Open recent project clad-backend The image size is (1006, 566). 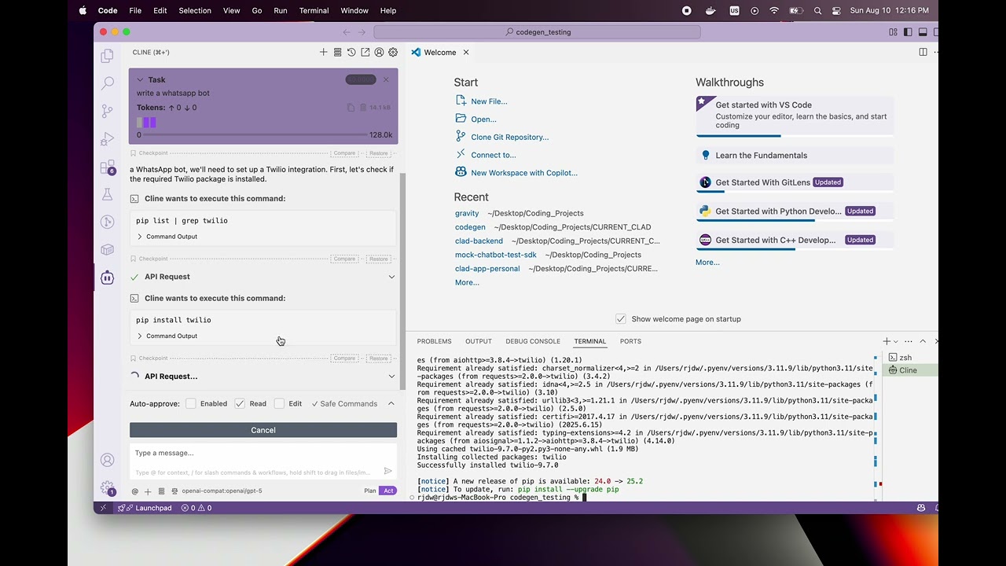pyautogui.click(x=479, y=241)
